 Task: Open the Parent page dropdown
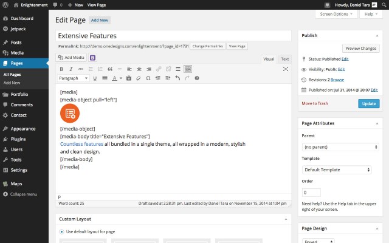point(340,147)
